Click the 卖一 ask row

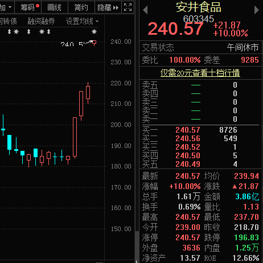[200, 119]
